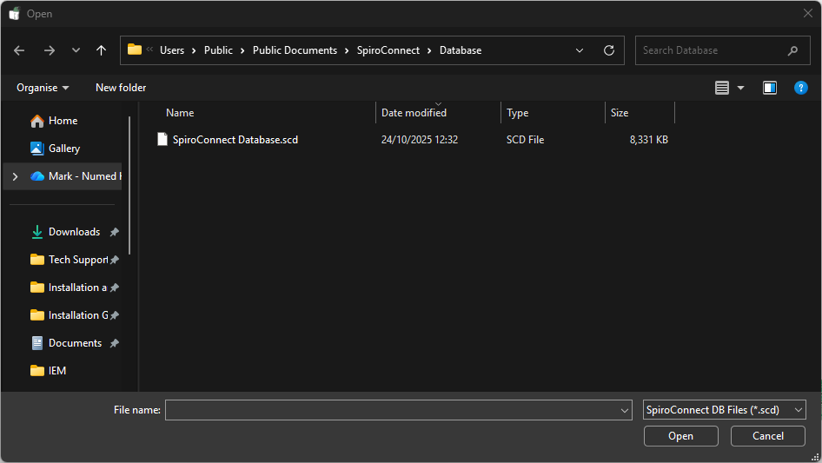Click the Back navigation arrow
Viewport: 822px width, 463px height.
pos(19,50)
